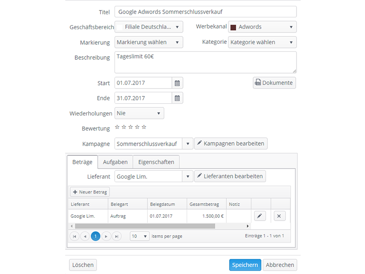The height and width of the screenshot is (274, 365).
Task: Set Bewertung to the first star
Action: [x=117, y=127]
